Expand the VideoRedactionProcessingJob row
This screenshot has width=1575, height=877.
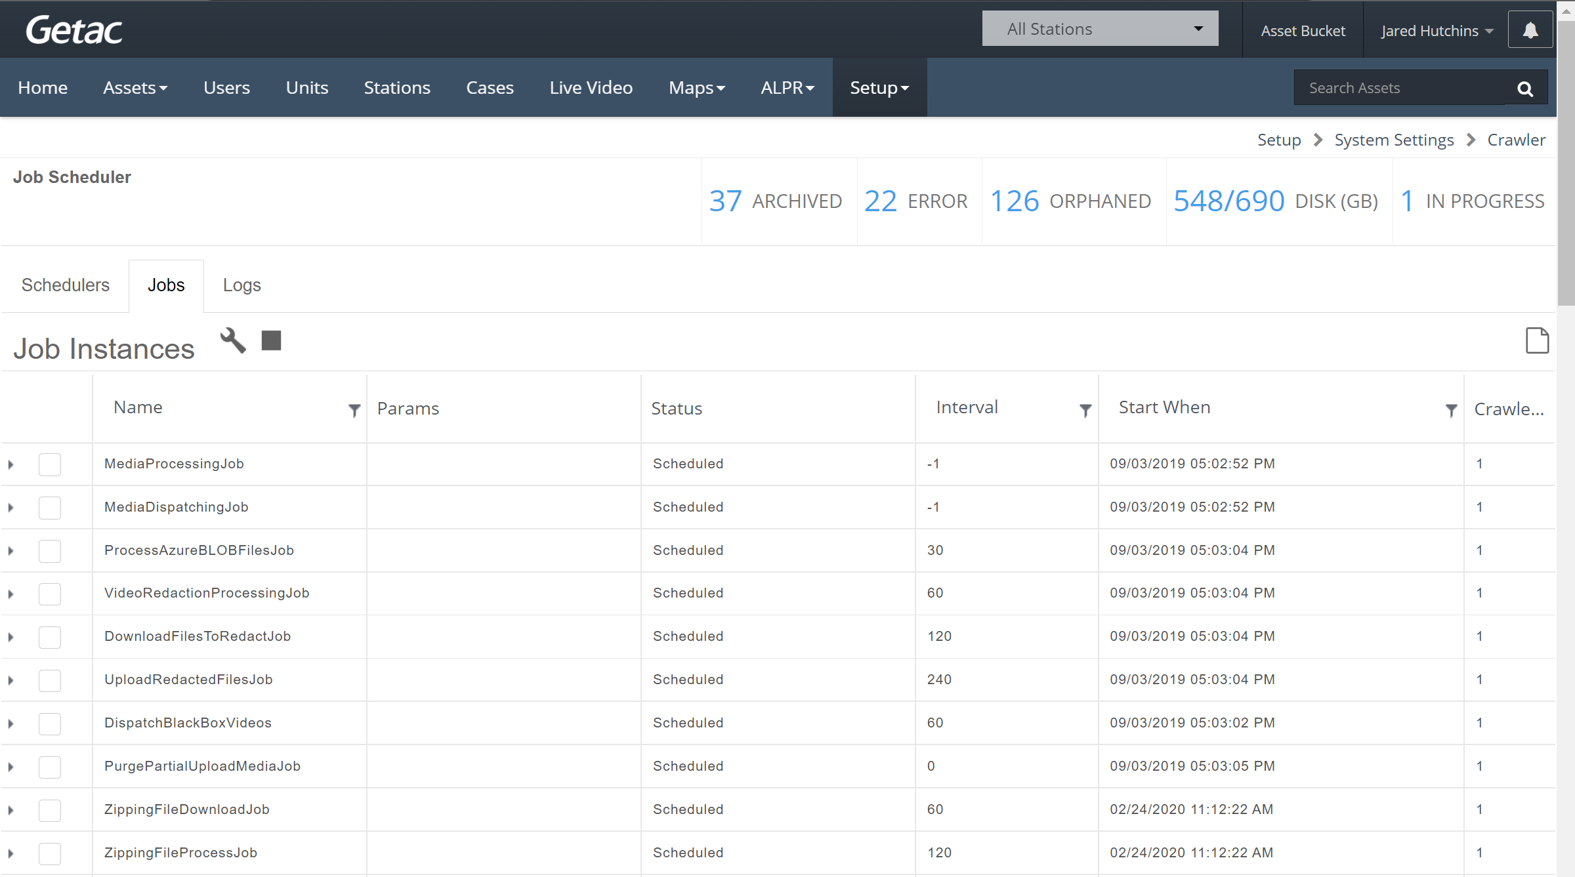11,594
